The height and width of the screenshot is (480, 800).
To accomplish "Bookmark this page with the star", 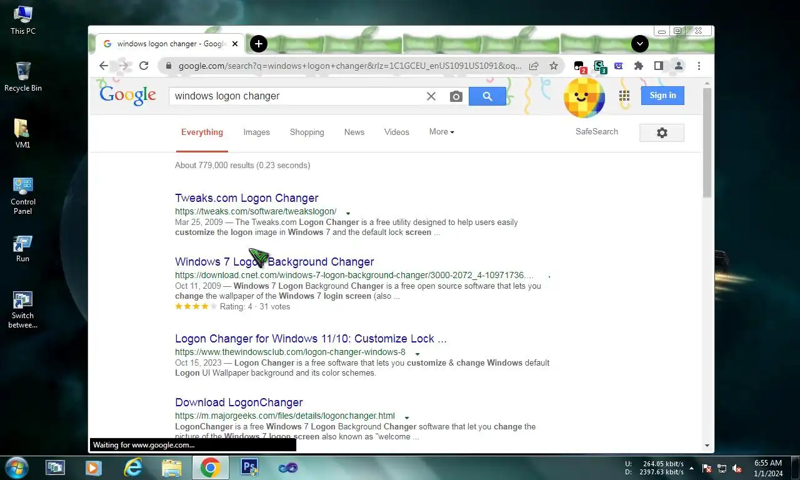I will click(x=553, y=66).
